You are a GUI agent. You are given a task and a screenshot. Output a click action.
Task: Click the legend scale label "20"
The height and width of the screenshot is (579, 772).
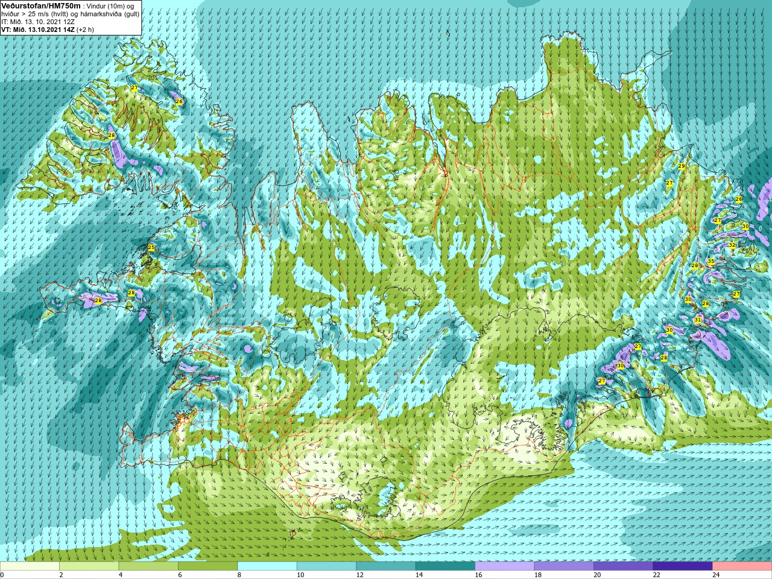[x=597, y=575]
